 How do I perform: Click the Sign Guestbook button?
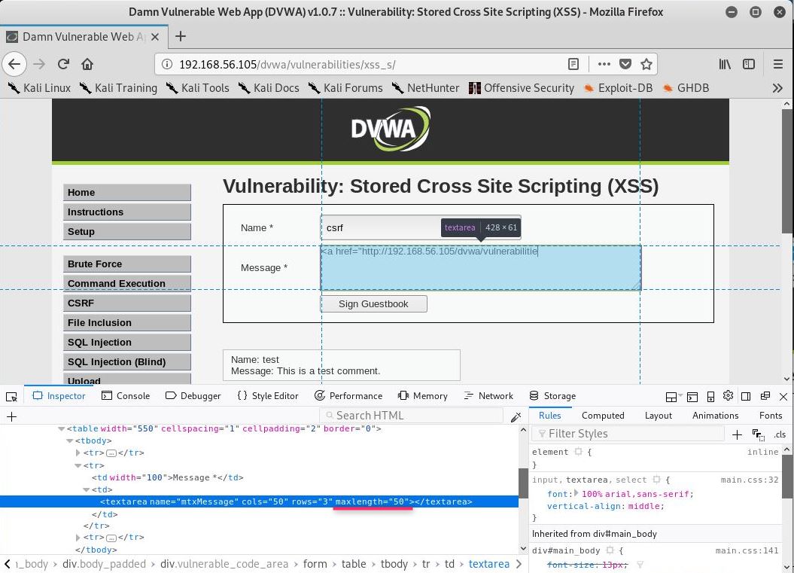(374, 304)
